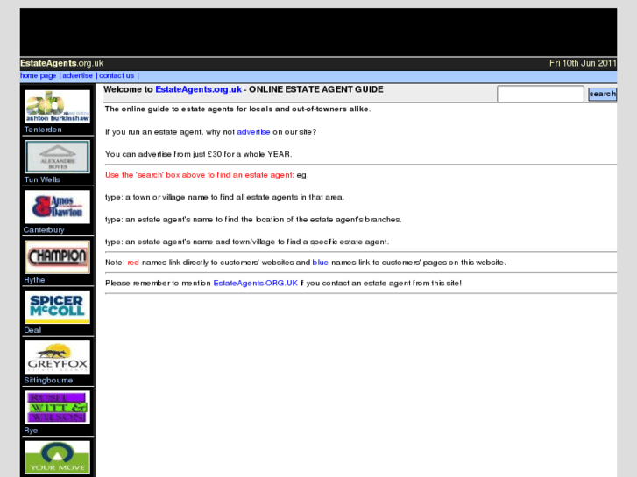The width and height of the screenshot is (637, 477).
Task: Click the Champion estate agent logo
Action: pos(57,257)
